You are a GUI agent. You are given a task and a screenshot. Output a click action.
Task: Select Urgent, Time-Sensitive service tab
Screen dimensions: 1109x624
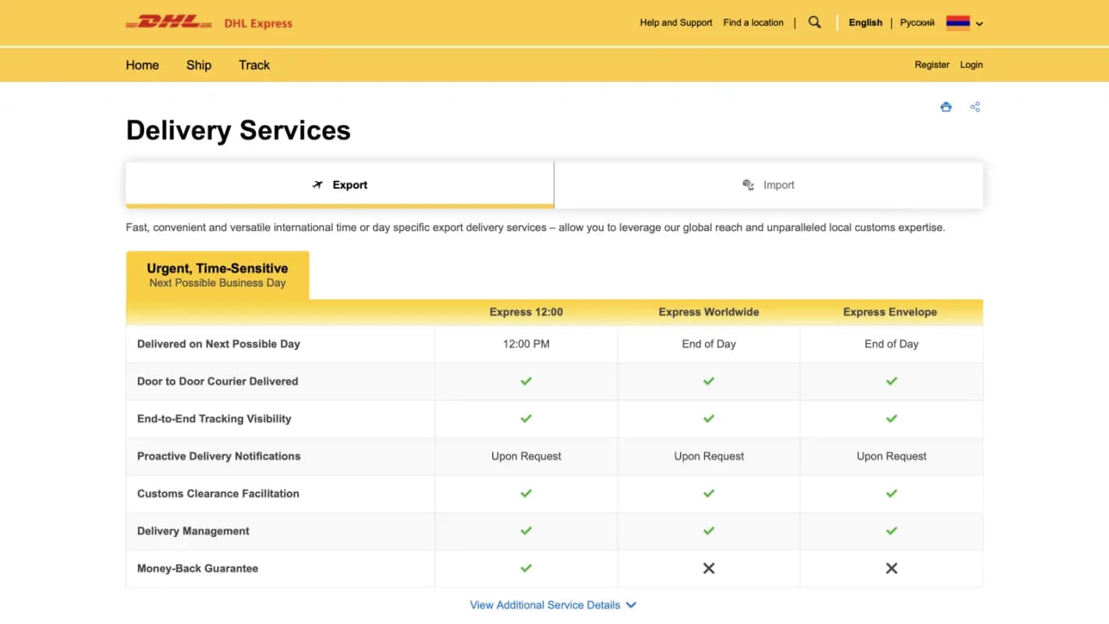[218, 275]
